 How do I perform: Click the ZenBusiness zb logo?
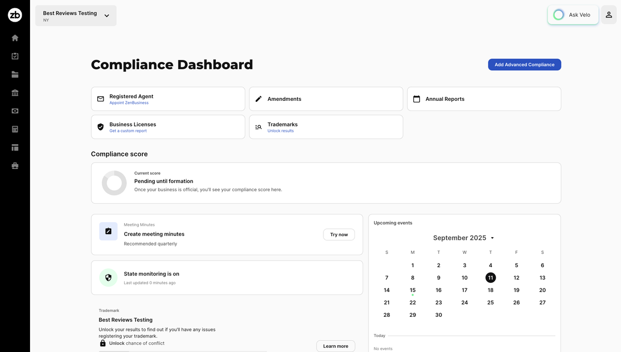(x=14, y=14)
